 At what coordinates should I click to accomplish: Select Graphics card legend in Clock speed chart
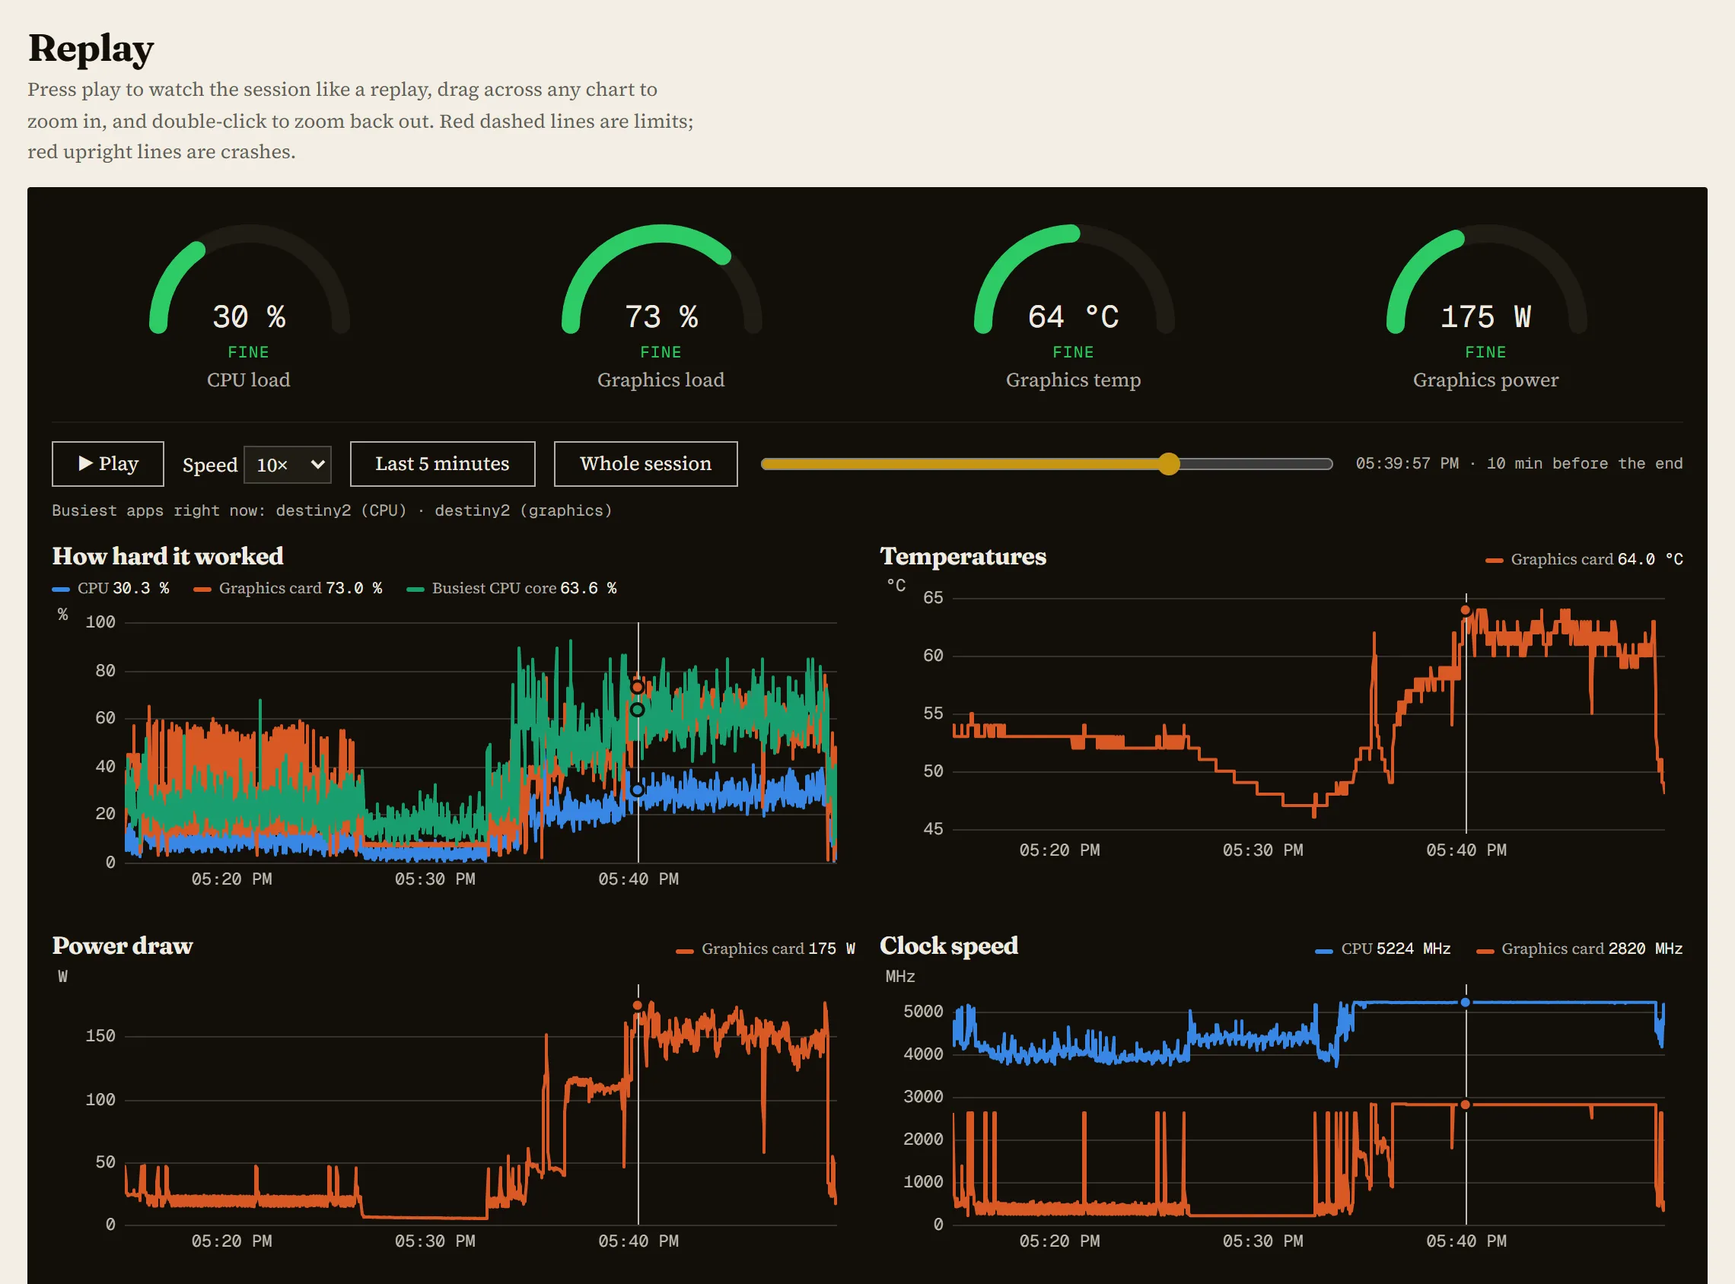pos(1580,949)
